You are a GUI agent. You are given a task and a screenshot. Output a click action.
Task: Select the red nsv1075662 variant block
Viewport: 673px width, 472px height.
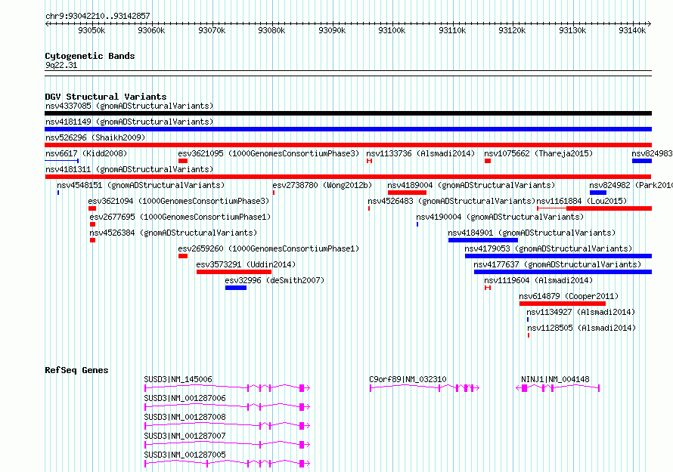coord(488,161)
